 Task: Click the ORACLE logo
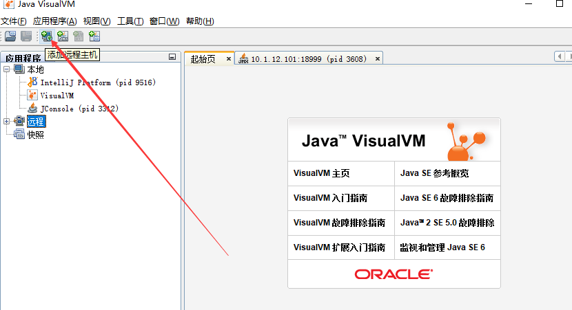coord(394,274)
